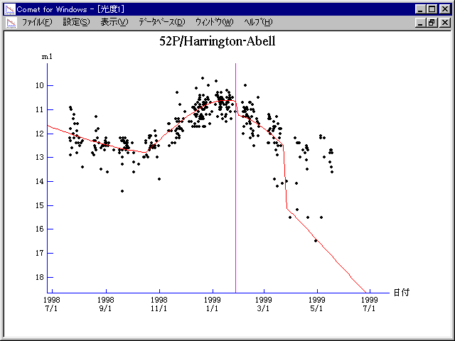This screenshot has width=455, height=341.
Task: Click the 1999 1/1 date label
Action: point(213,303)
